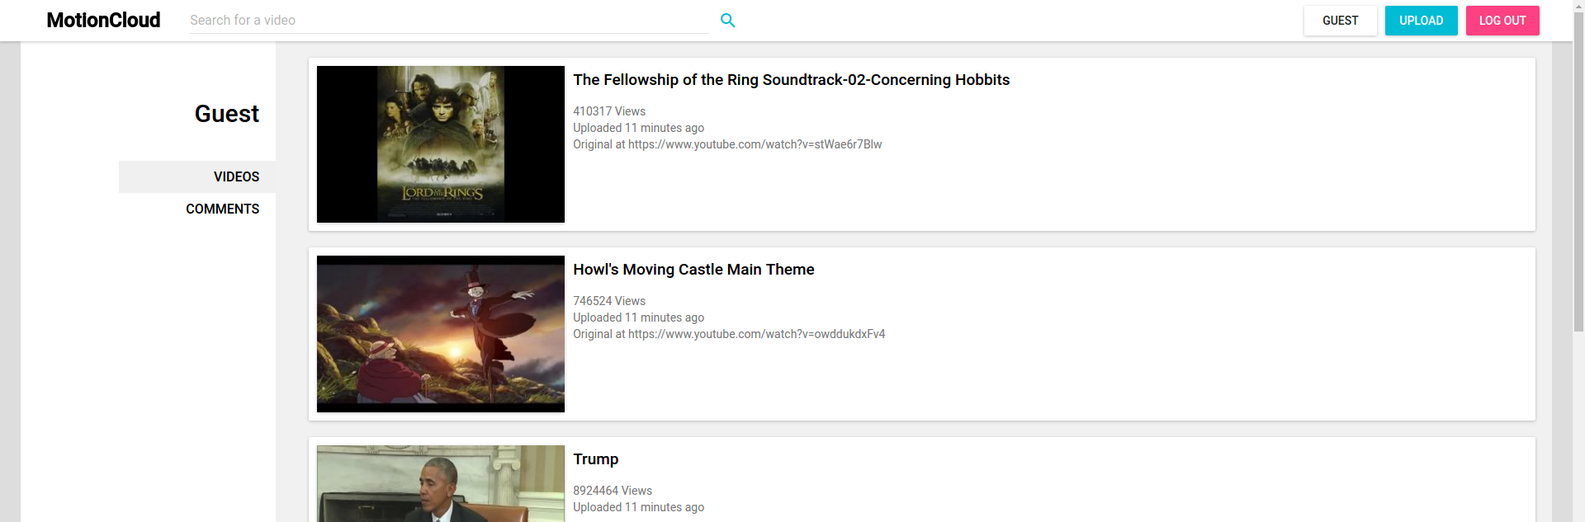Image resolution: width=1585 pixels, height=522 pixels.
Task: Click YouTube link ending owddukdxFv4
Action: pos(756,334)
